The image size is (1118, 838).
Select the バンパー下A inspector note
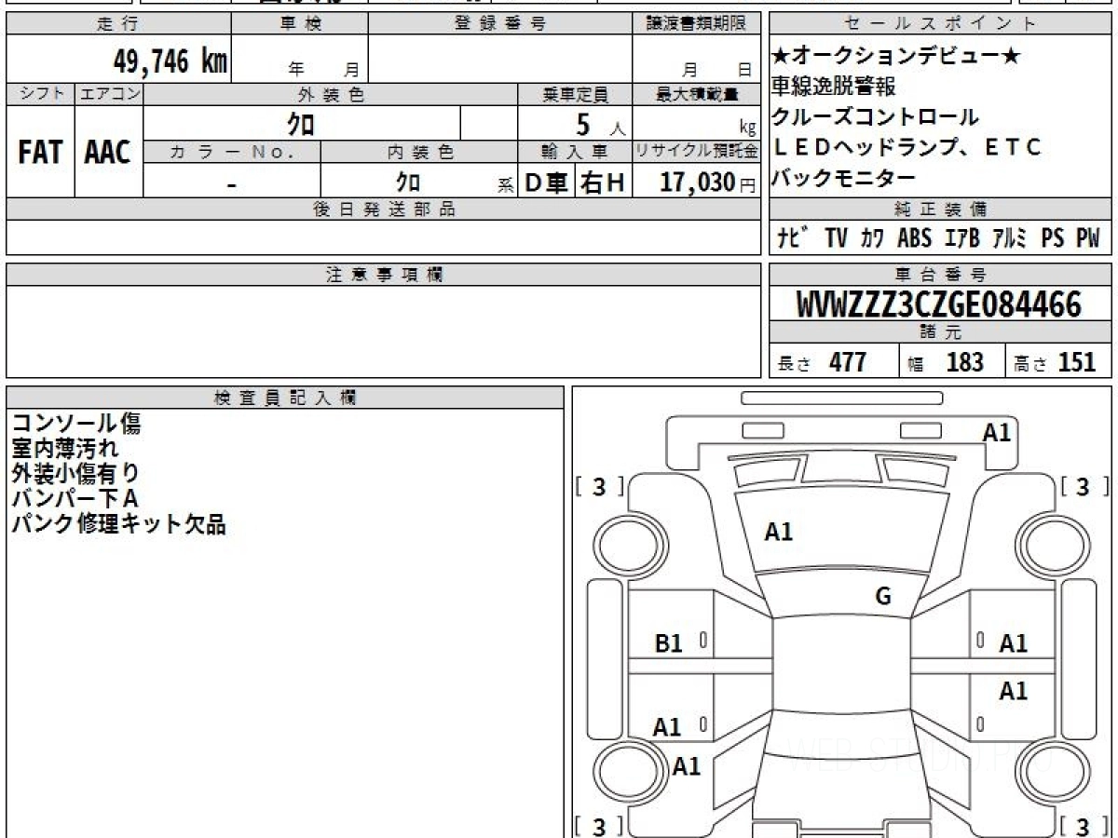pyautogui.click(x=75, y=499)
